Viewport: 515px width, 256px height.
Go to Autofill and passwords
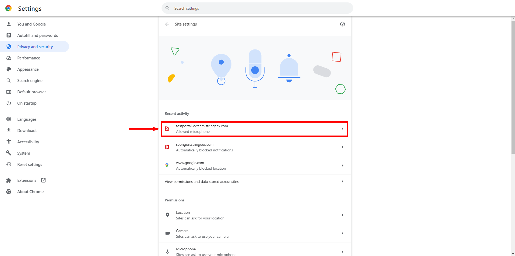click(37, 35)
